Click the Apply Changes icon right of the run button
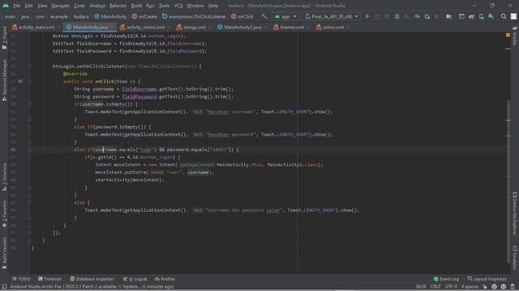 tap(377, 16)
